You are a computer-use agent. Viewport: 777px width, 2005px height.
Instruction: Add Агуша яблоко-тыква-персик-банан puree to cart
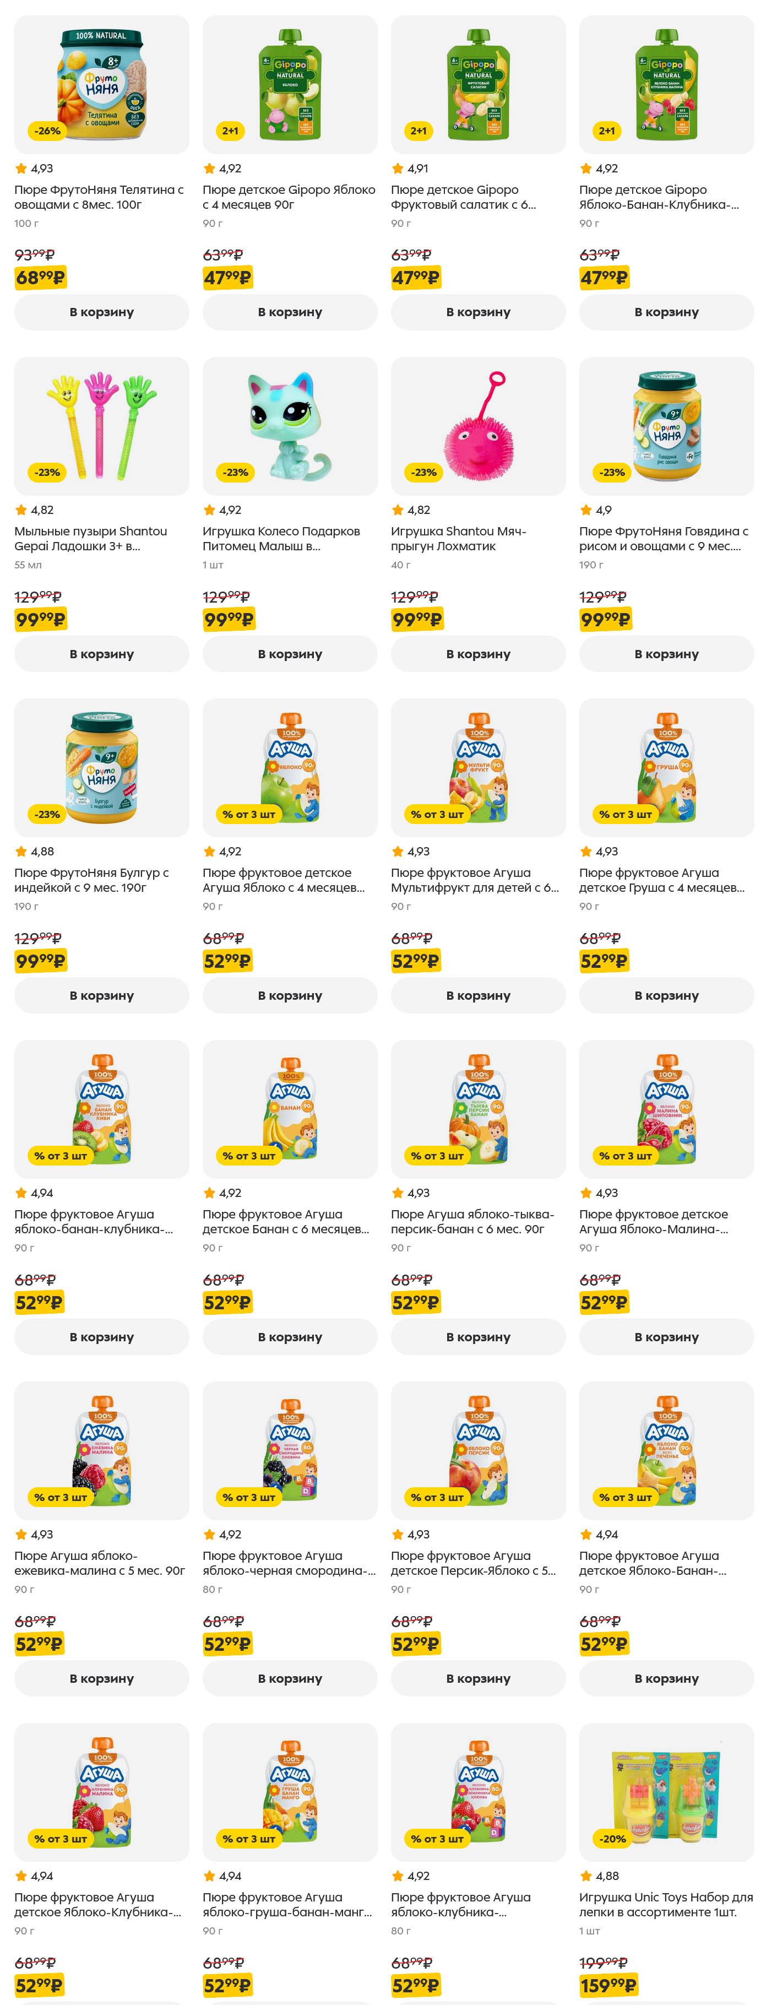tap(477, 1337)
